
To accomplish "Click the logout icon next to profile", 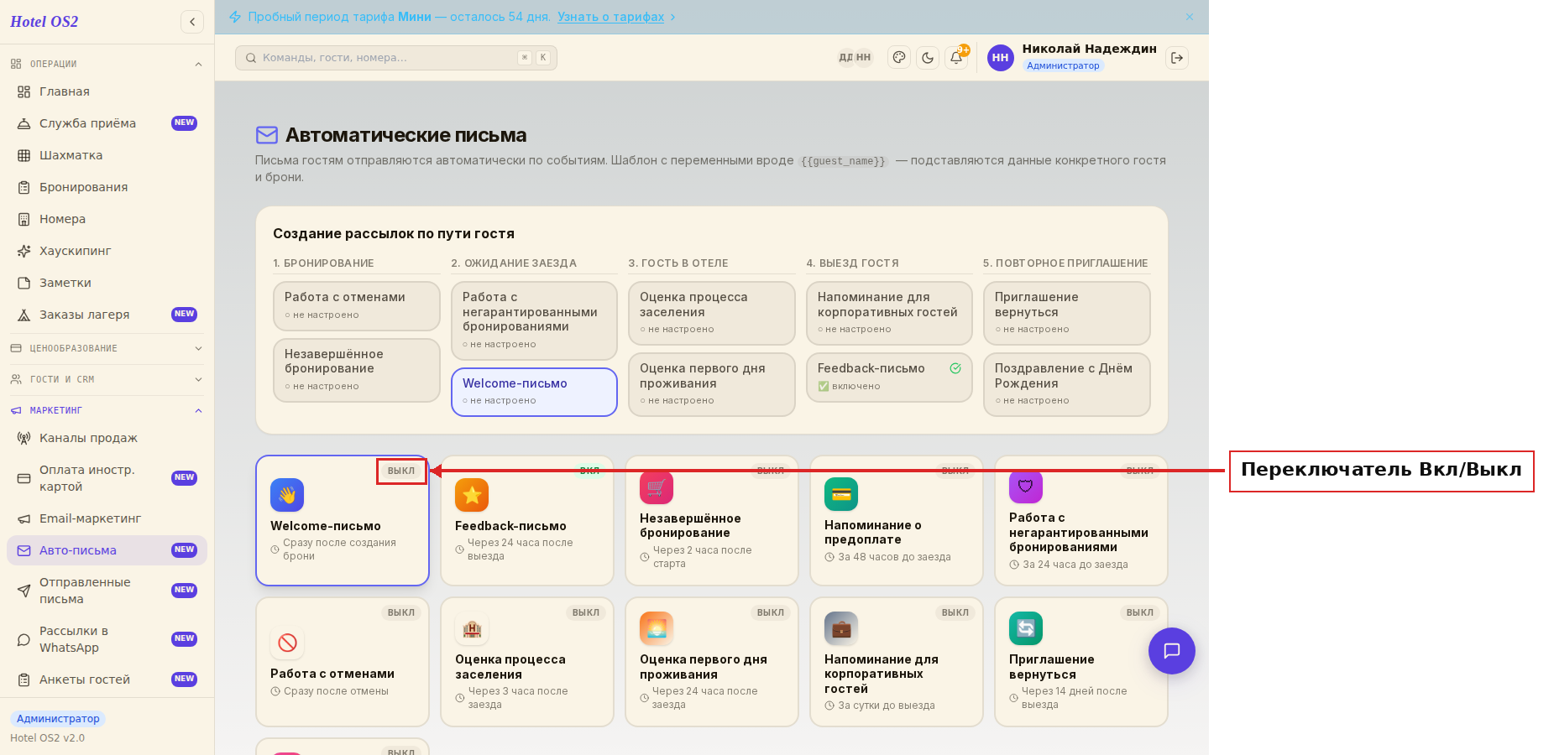I will point(1177,58).
